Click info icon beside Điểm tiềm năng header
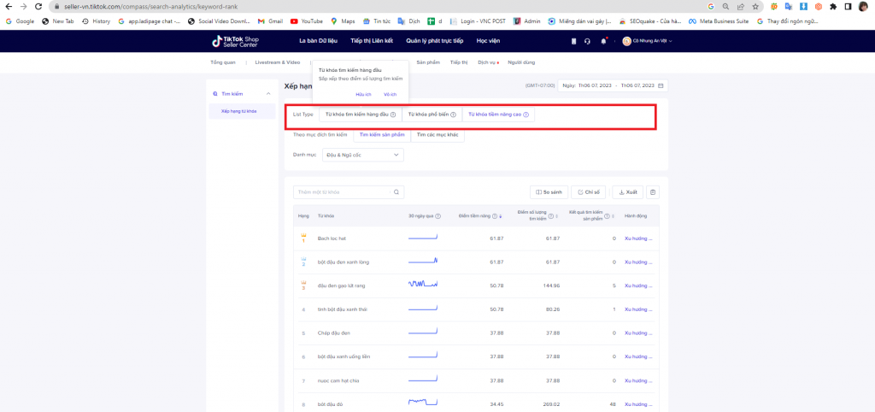Image resolution: width=875 pixels, height=412 pixels. tap(495, 216)
